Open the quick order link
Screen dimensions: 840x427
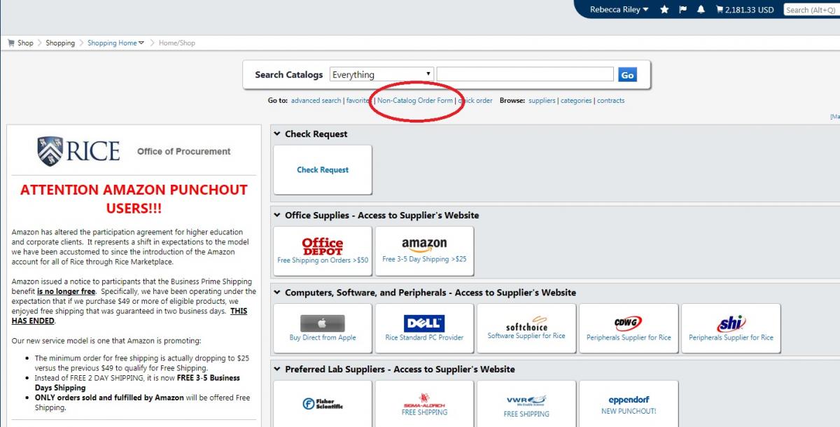click(475, 100)
